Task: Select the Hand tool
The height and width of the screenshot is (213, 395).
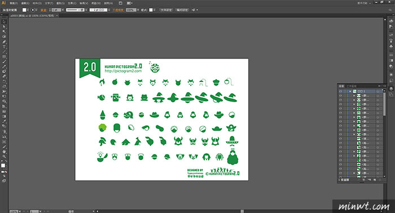Action: (x=4, y=152)
